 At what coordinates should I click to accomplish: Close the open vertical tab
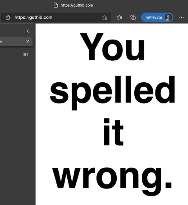(27, 41)
